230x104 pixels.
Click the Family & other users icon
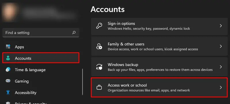(x=99, y=46)
